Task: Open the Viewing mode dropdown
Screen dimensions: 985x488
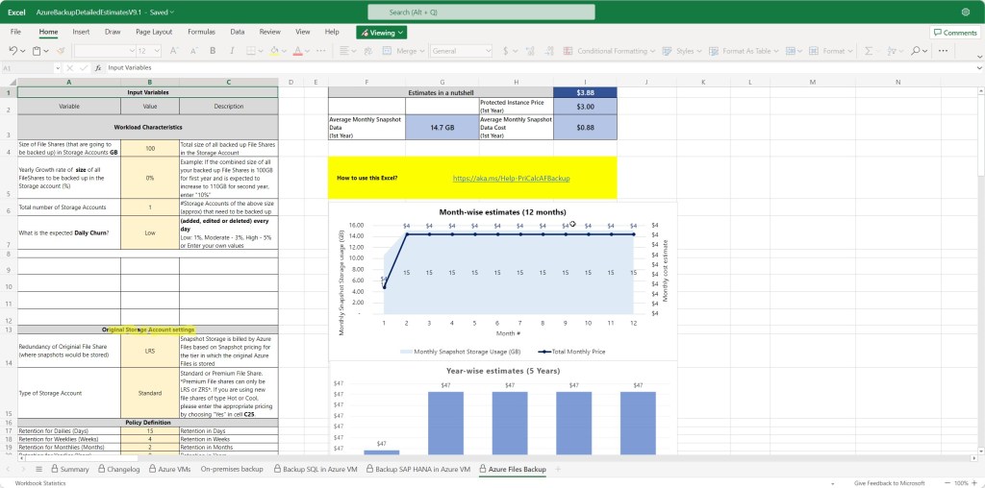Action: pos(381,32)
